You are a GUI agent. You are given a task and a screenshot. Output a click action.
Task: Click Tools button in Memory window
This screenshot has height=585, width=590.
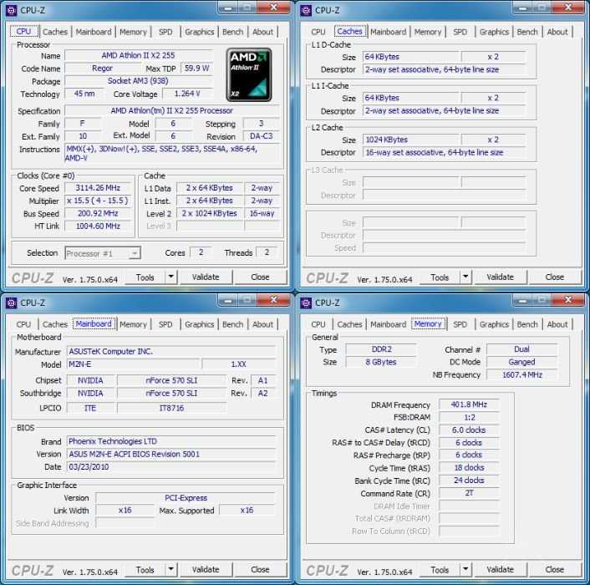(x=440, y=570)
